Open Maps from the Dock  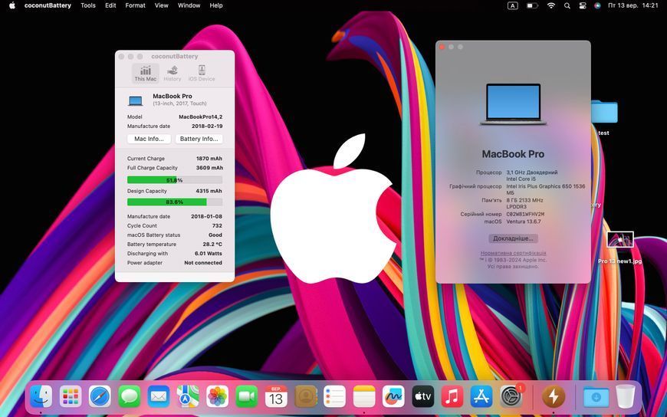pos(188,396)
